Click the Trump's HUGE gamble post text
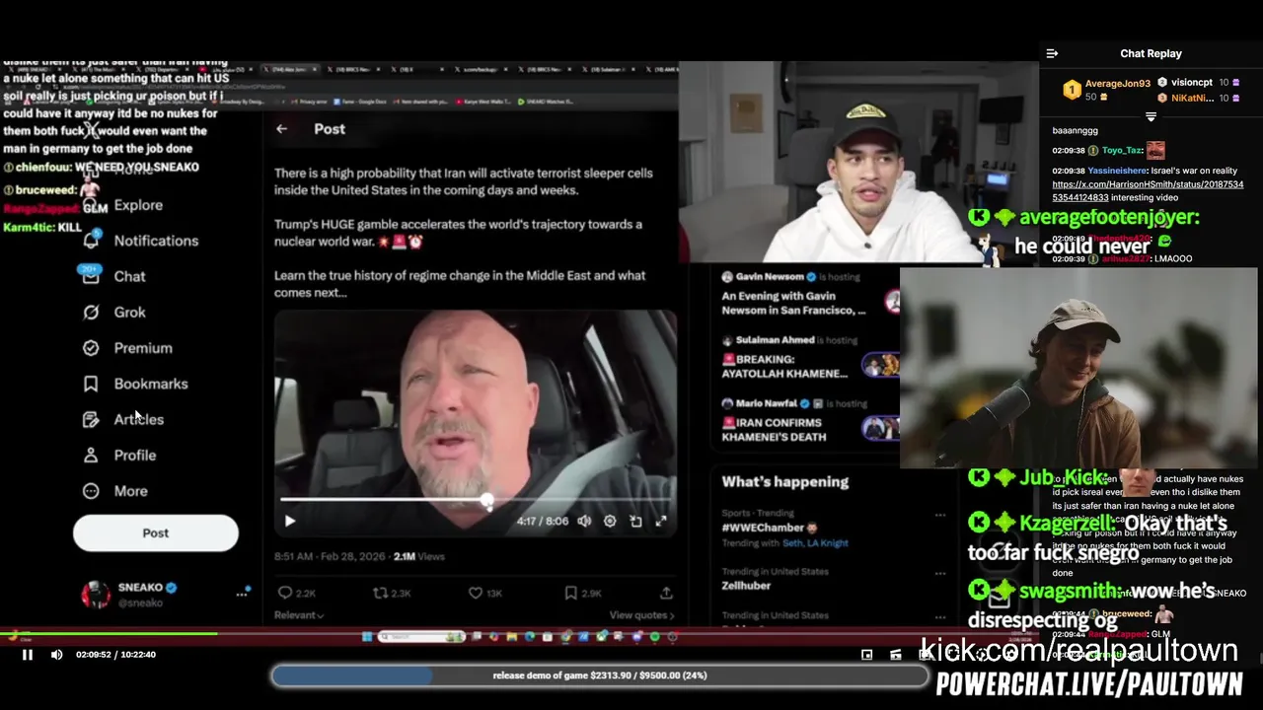 click(458, 233)
